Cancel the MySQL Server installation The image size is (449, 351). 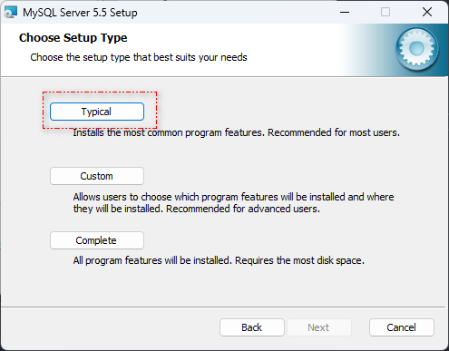pos(401,327)
